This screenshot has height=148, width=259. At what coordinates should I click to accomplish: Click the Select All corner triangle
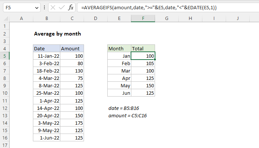[x=6, y=18]
